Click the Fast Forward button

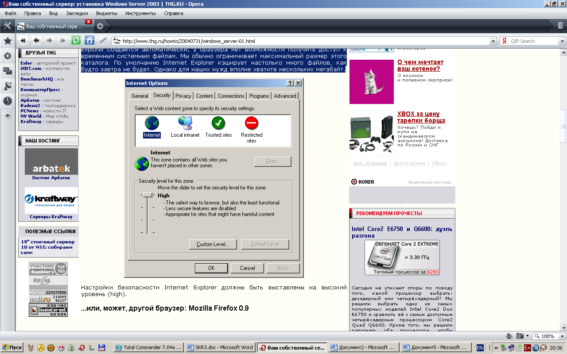coord(63,41)
